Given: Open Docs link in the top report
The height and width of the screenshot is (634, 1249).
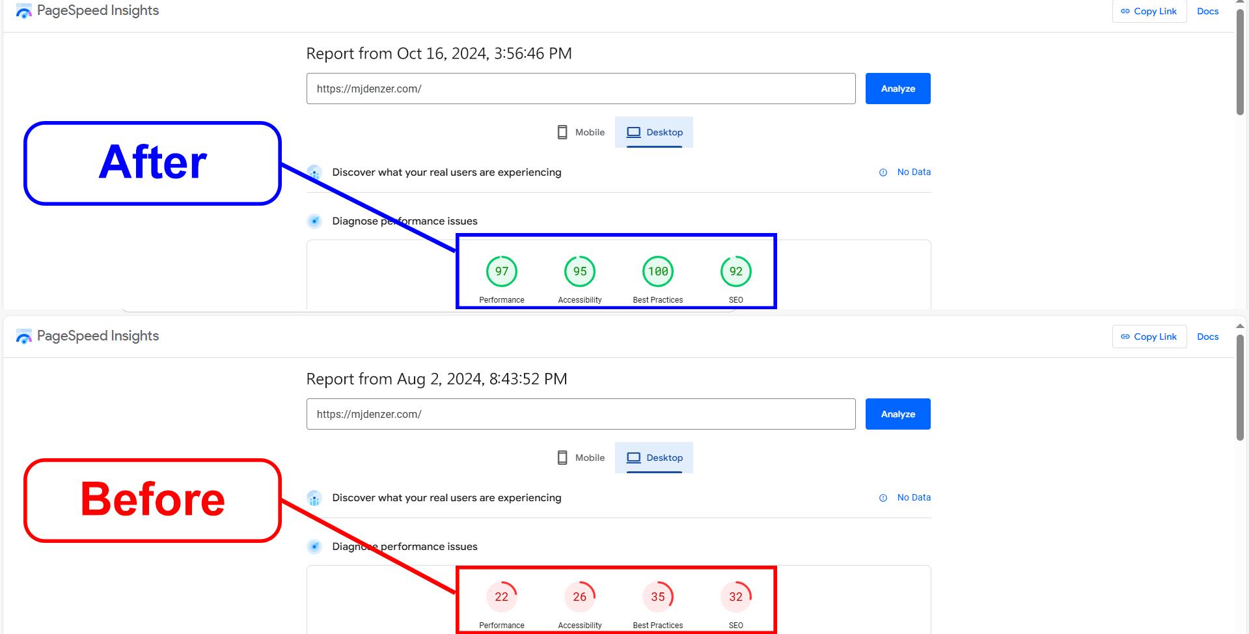Looking at the screenshot, I should pyautogui.click(x=1207, y=11).
